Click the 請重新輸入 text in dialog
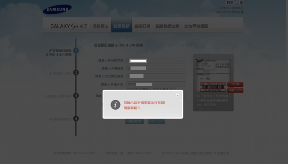288x164 pixels. click(132, 108)
